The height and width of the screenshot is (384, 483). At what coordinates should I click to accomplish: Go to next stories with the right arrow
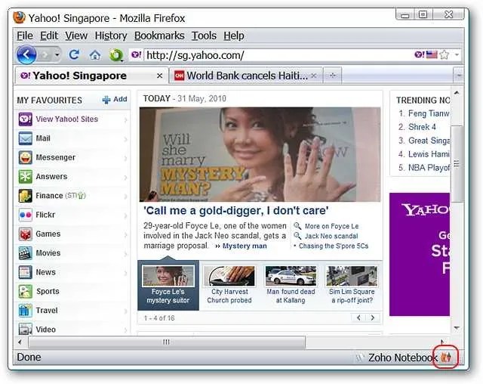click(372, 317)
